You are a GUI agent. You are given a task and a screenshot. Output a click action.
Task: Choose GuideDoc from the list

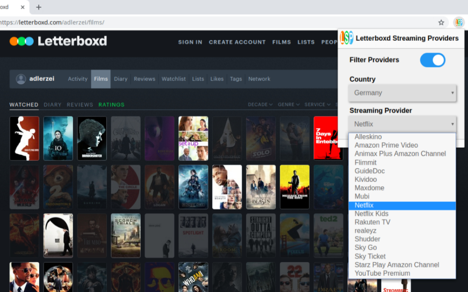click(x=402, y=171)
